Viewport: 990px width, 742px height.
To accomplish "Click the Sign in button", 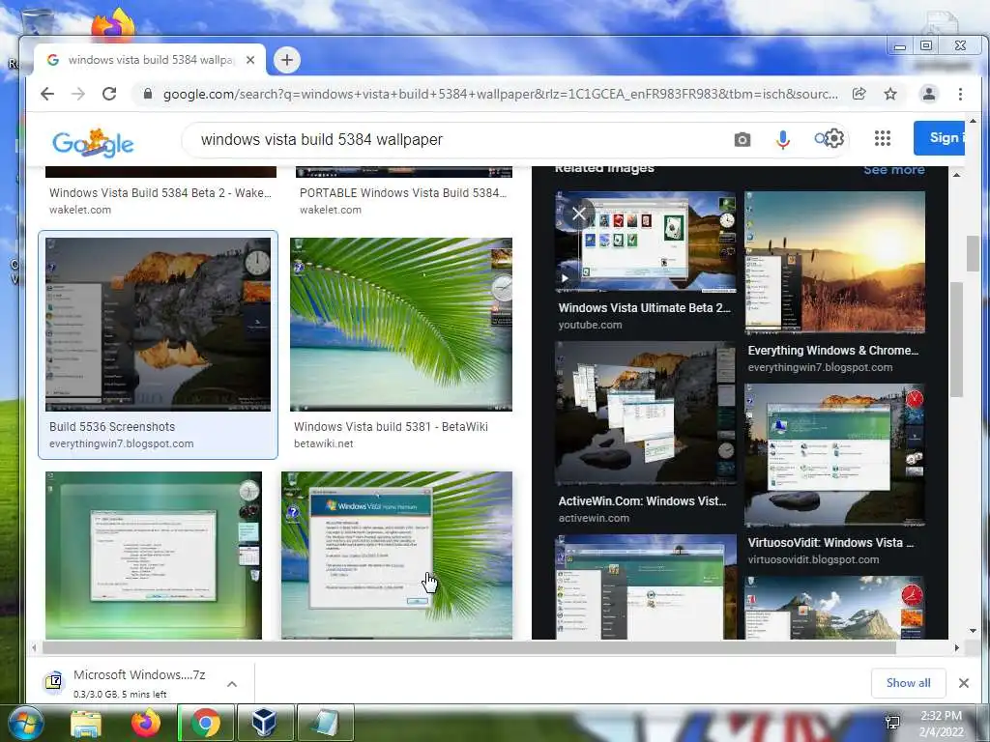I will [939, 137].
